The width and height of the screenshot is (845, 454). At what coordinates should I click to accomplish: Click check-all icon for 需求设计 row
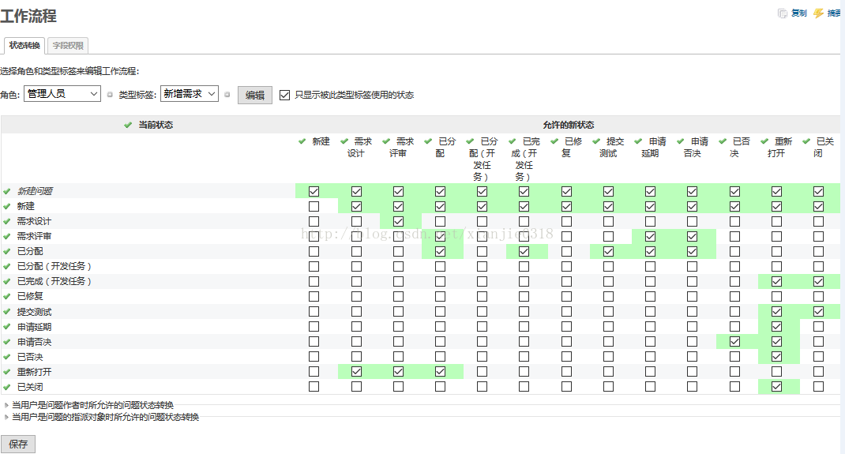pyautogui.click(x=7, y=221)
